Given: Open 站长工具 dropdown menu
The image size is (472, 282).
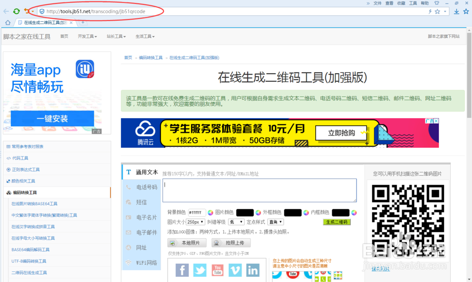Looking at the screenshot, I should [116, 36].
